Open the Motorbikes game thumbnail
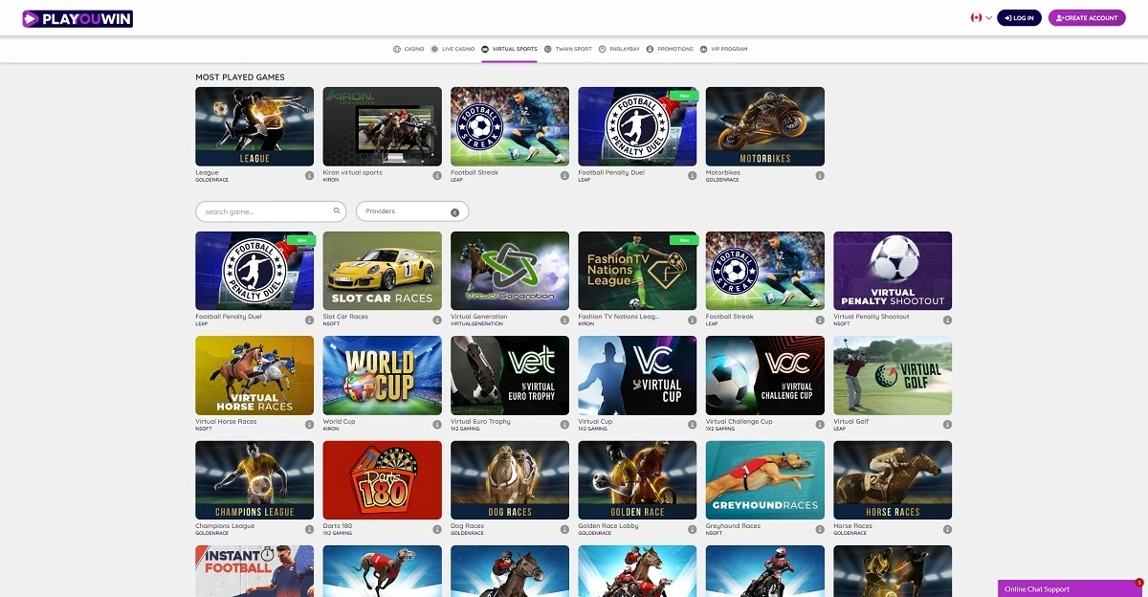Image resolution: width=1148 pixels, height=597 pixels. click(765, 127)
